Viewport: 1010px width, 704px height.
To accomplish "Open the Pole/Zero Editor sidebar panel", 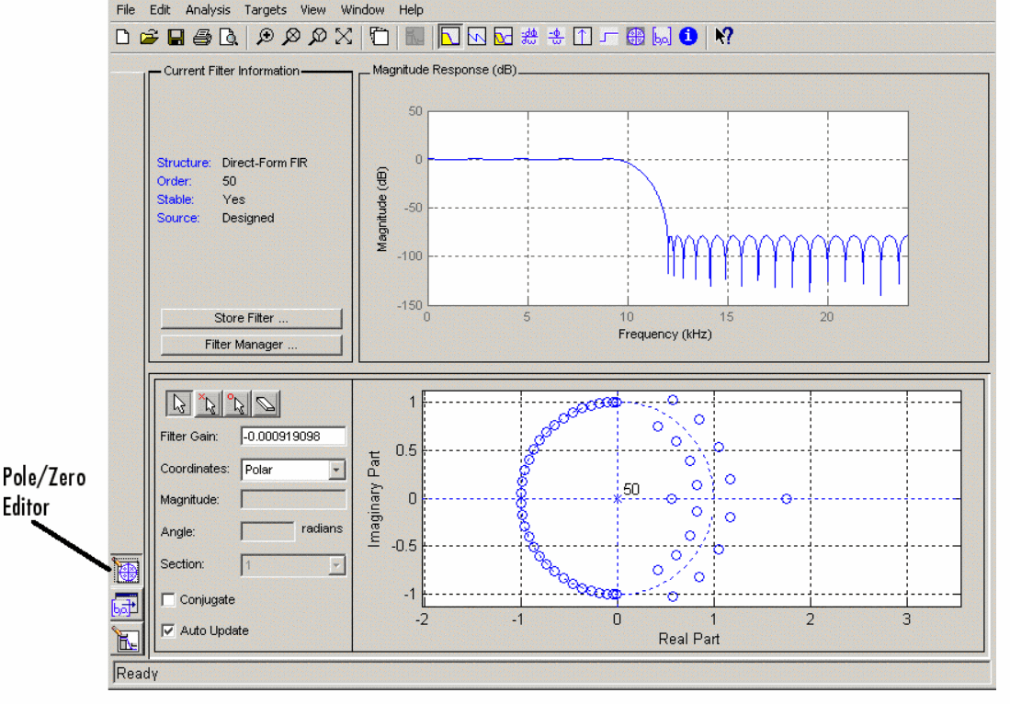I will pos(126,572).
